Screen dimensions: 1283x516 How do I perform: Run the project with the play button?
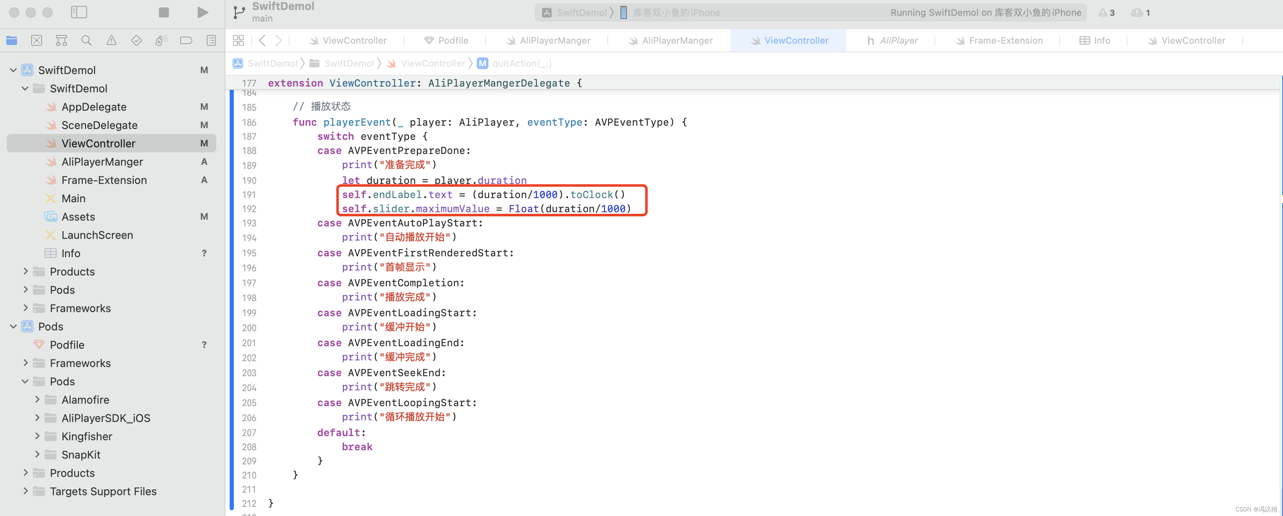pos(202,12)
